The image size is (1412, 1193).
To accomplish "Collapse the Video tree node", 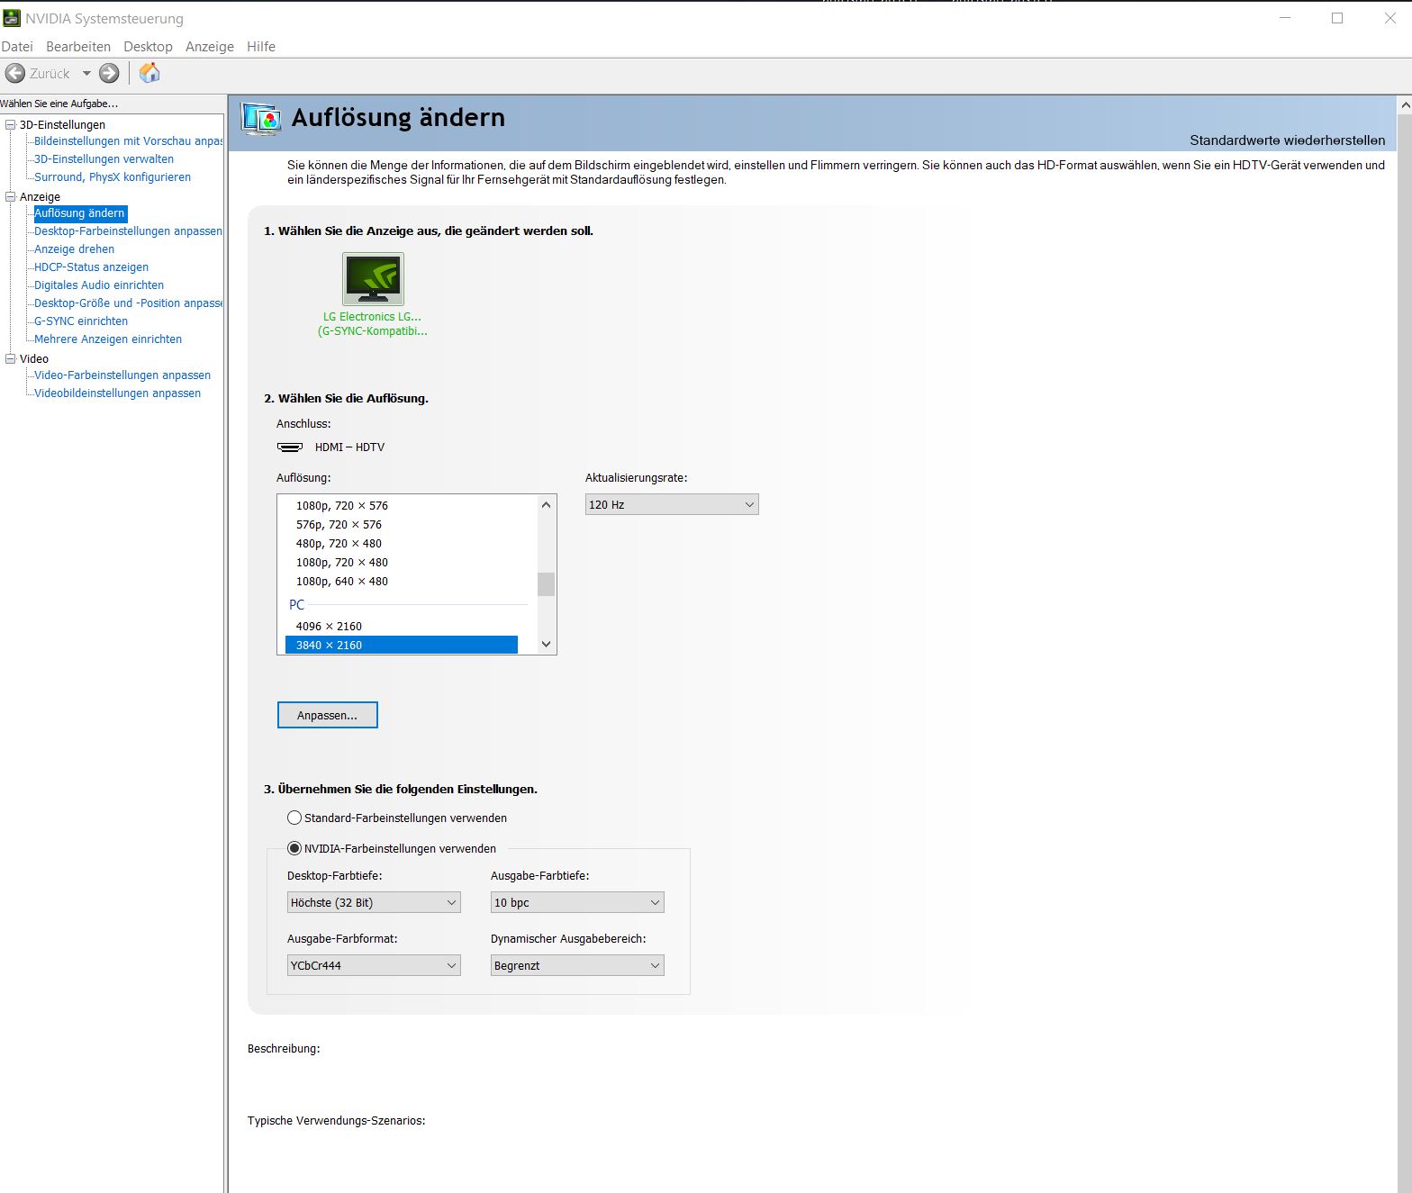I will click(x=11, y=358).
